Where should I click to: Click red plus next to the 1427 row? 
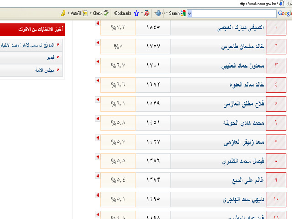point(98,137)
